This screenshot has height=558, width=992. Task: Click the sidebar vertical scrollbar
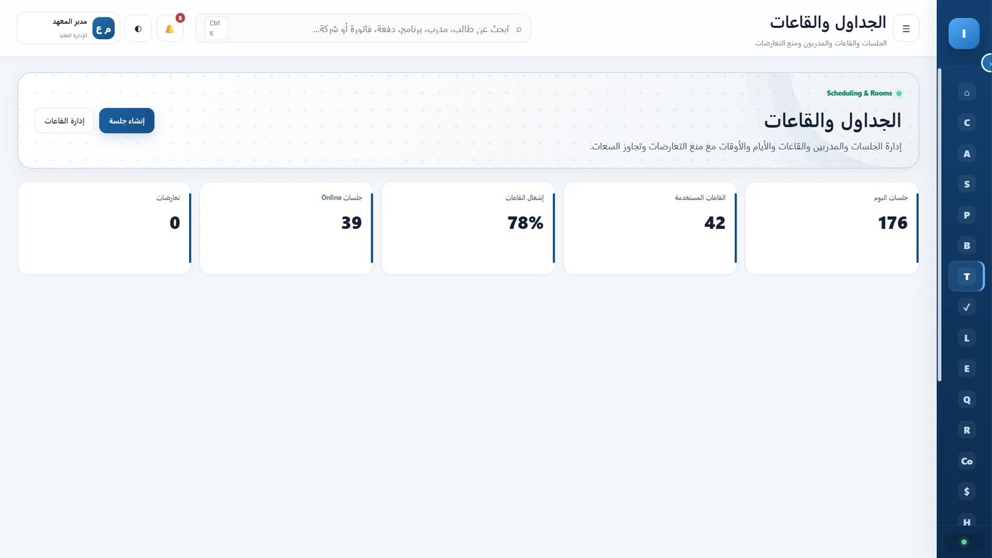click(939, 224)
